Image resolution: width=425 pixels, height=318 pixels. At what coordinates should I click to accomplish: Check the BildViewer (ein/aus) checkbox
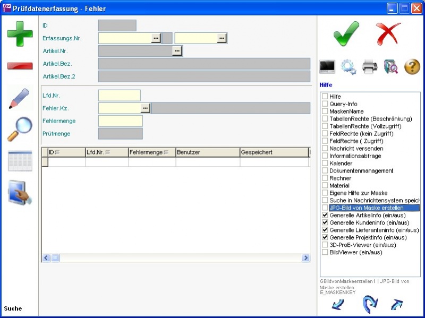click(325, 253)
